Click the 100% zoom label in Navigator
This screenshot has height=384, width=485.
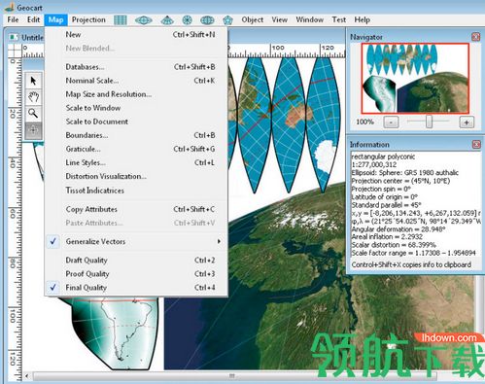click(364, 122)
